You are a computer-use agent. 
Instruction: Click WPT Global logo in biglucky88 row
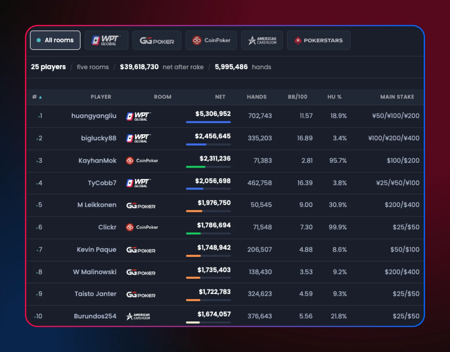coord(138,138)
